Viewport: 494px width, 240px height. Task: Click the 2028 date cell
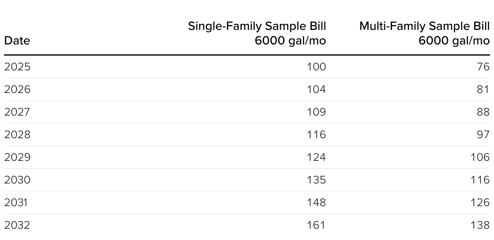click(x=17, y=135)
